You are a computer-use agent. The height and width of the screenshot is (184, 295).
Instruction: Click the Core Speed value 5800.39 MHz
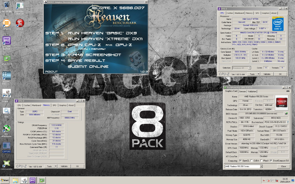[240, 52]
